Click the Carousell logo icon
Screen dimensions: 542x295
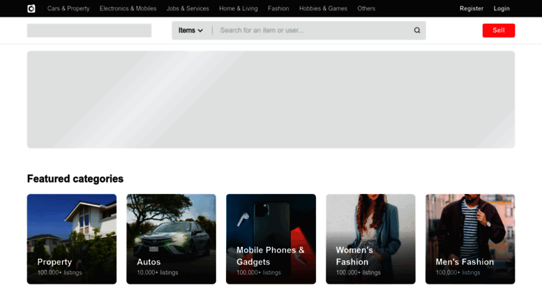click(31, 8)
